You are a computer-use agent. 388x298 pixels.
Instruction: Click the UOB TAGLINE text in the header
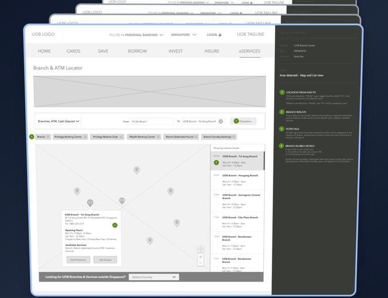tap(251, 34)
